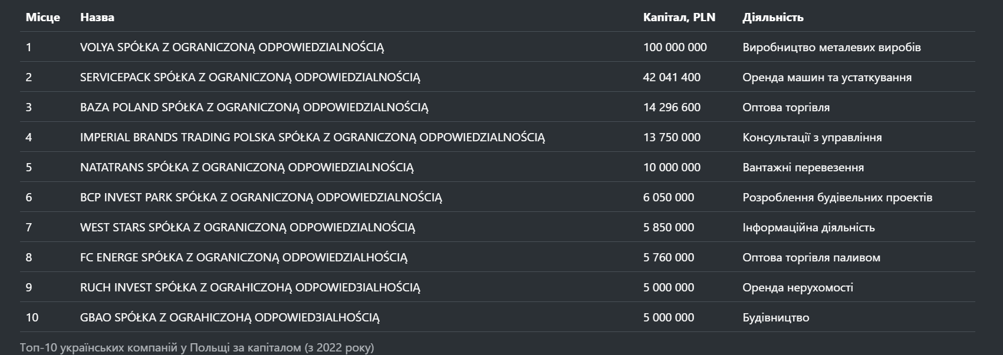The height and width of the screenshot is (355, 1003).
Task: Click the FC ENERGE company name
Action: [x=244, y=258]
